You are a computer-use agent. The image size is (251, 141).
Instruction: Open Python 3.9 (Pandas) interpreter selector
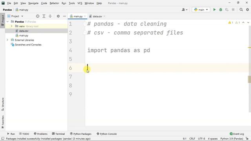pos(232,139)
